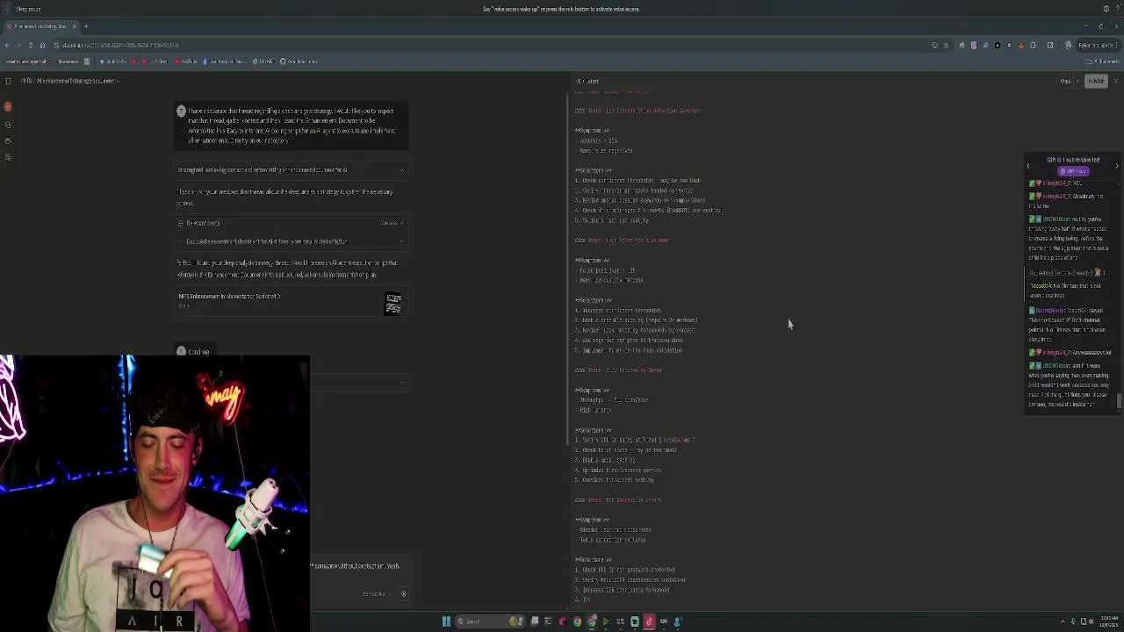Click the taskbar clock
Screen dimensions: 1124x632
(1110, 621)
